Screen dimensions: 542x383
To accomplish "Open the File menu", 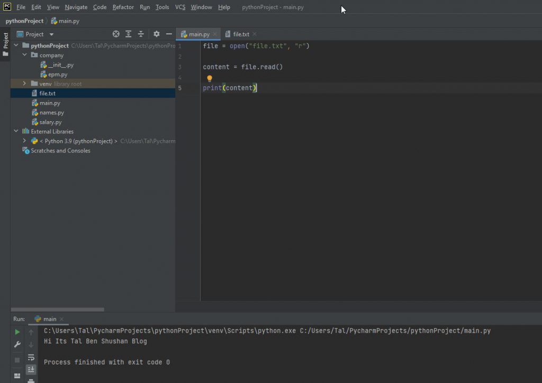I will [21, 7].
